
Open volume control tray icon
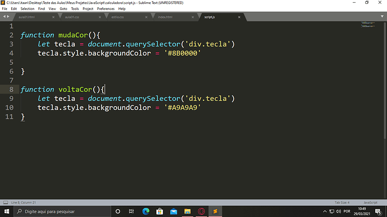(x=338, y=211)
